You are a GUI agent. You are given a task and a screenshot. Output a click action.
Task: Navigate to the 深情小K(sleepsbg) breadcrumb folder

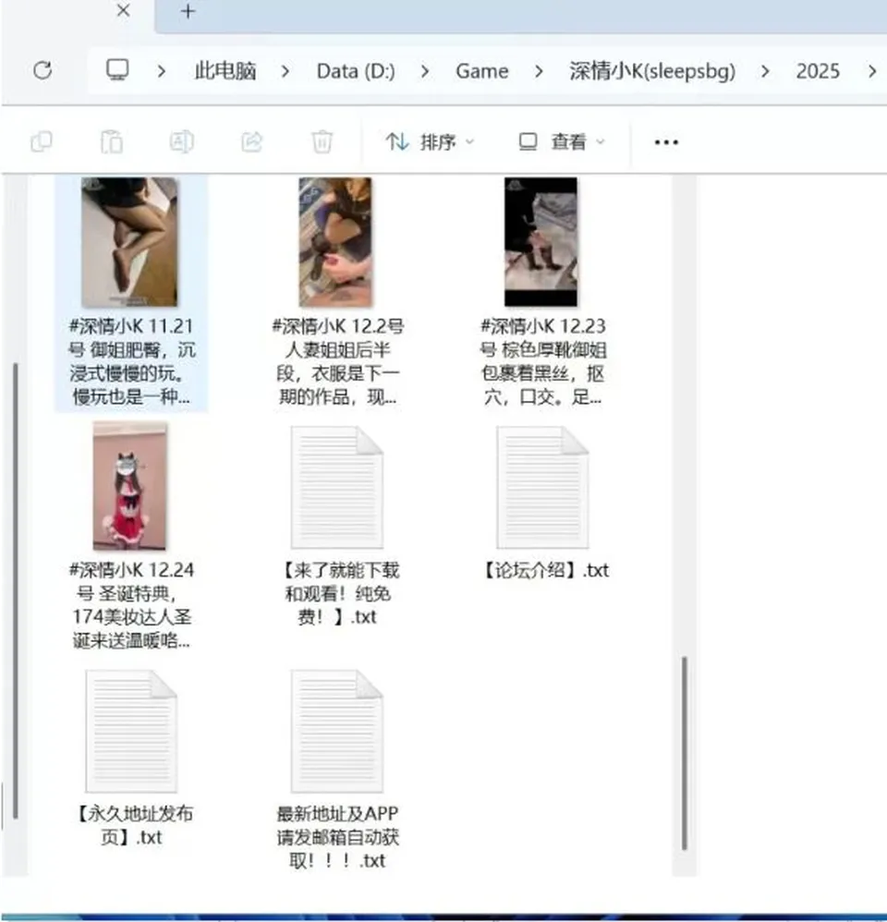pyautogui.click(x=652, y=71)
